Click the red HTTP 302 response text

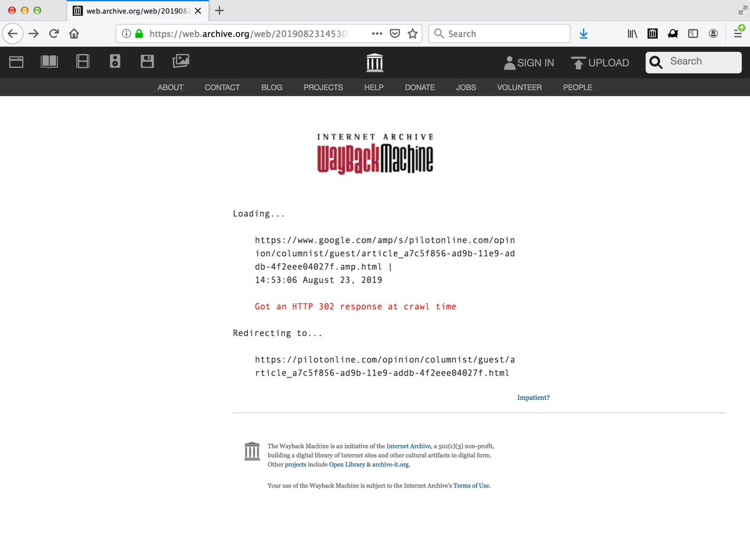click(356, 307)
